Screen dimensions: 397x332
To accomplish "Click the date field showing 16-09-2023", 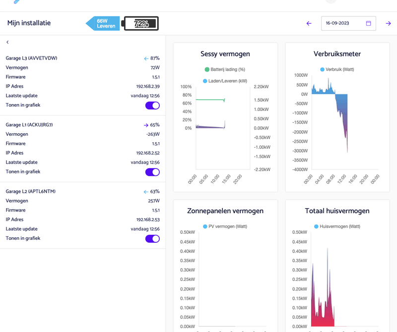I will click(x=344, y=23).
